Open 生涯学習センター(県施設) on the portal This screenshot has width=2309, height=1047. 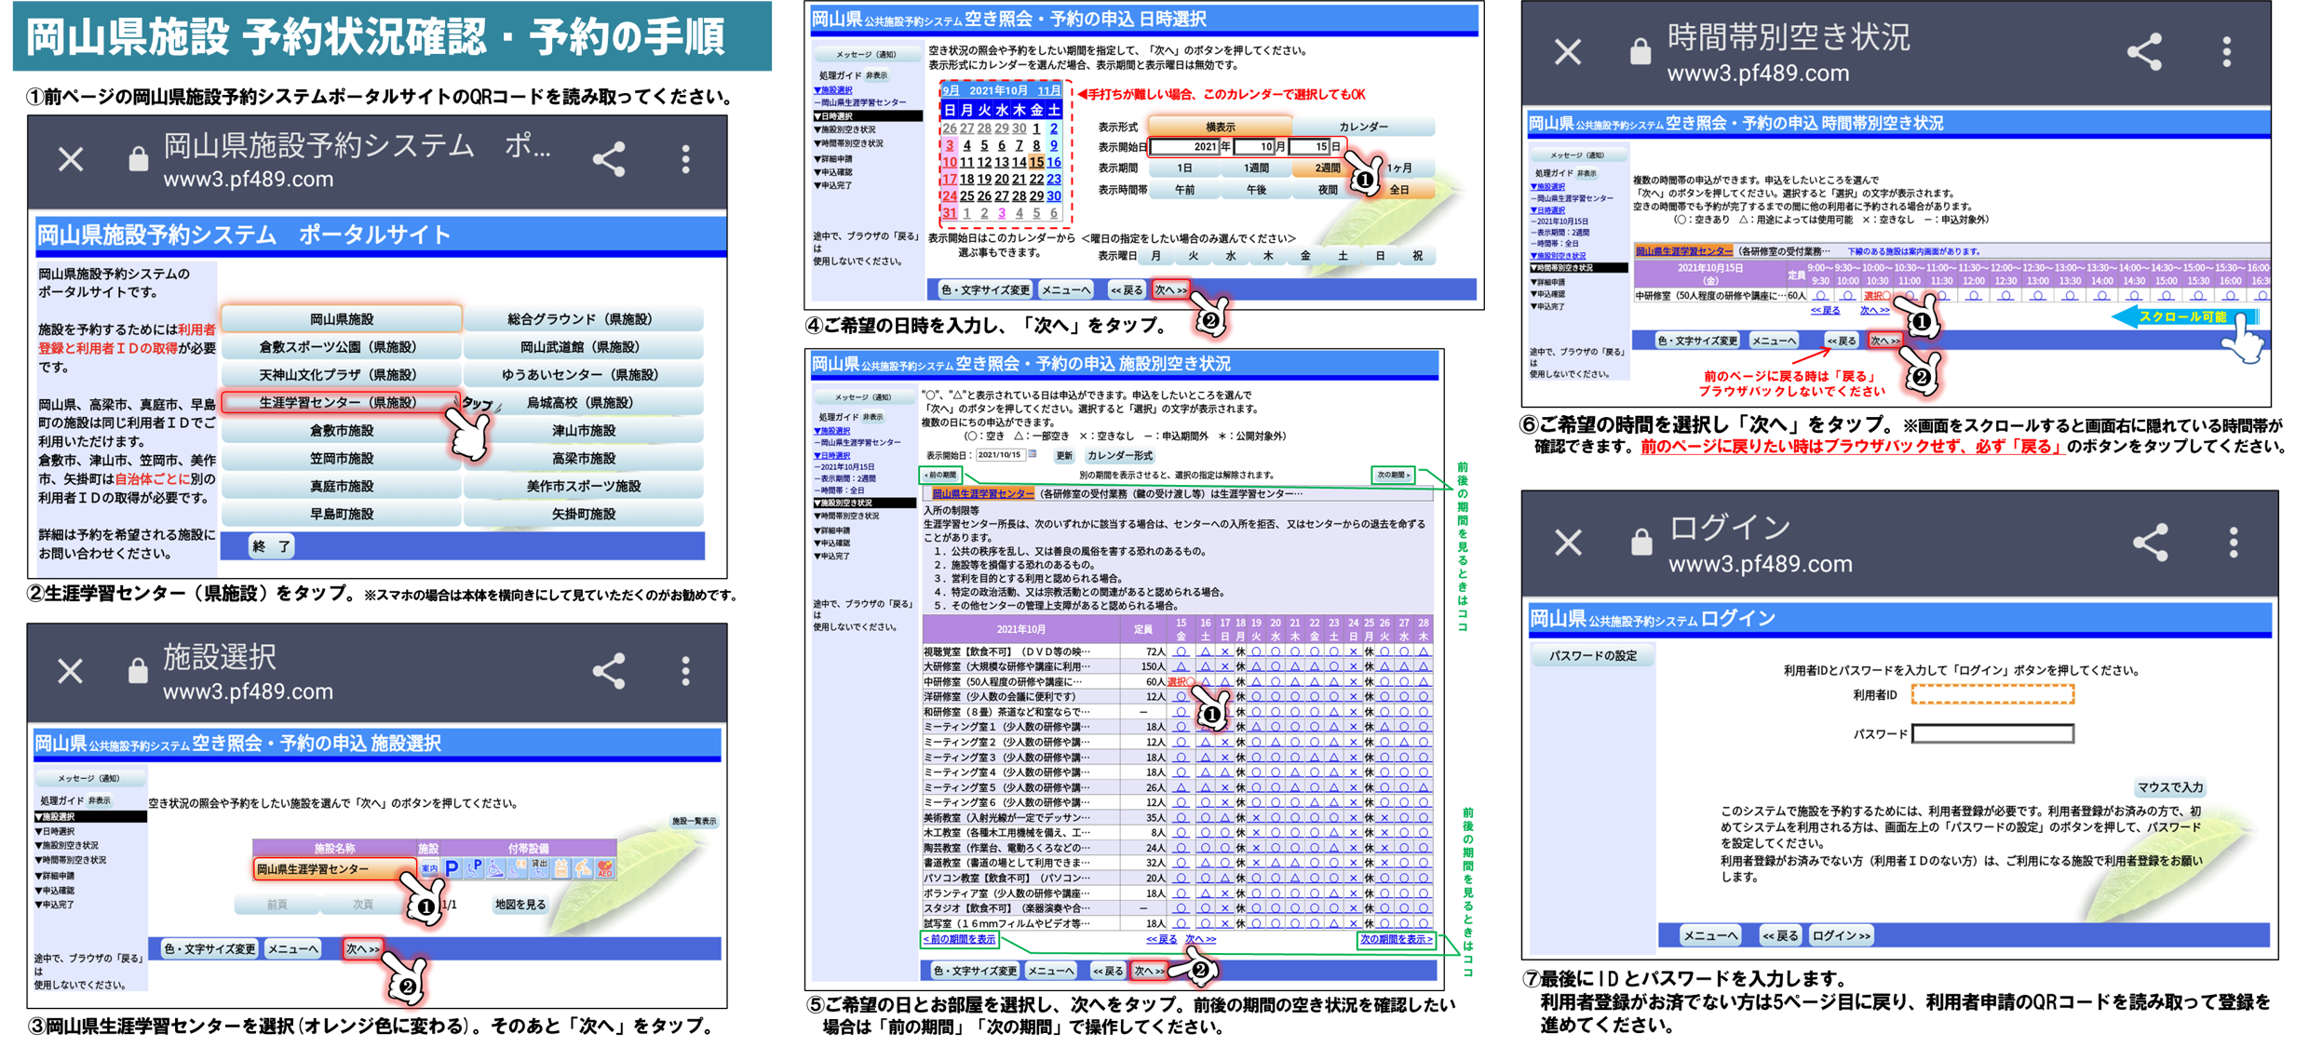click(341, 402)
